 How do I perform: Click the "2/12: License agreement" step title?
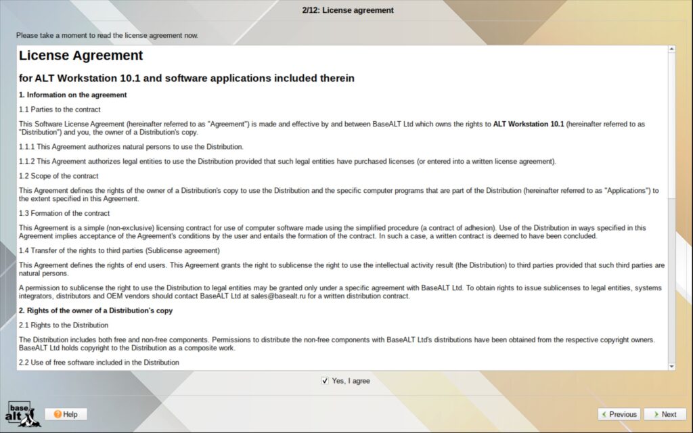348,10
